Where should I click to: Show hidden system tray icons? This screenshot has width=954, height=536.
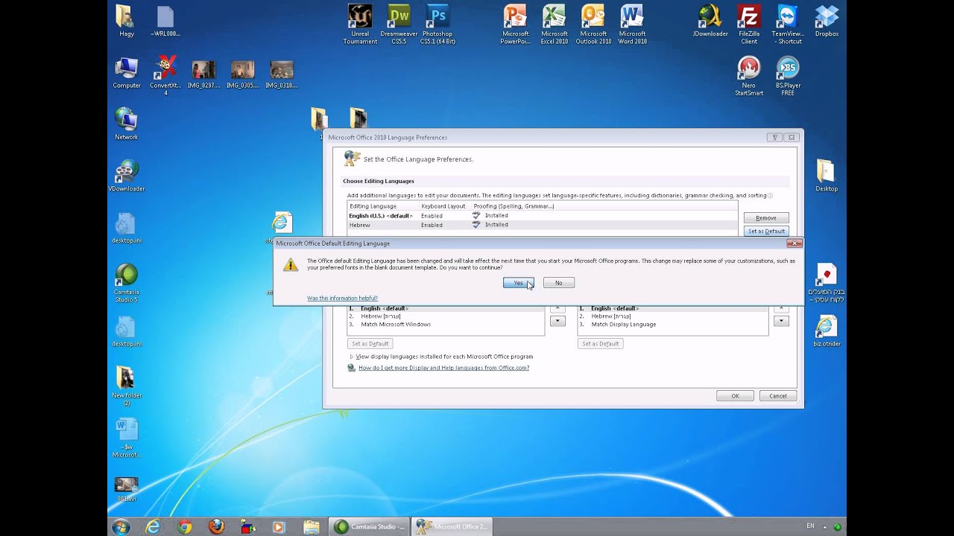[x=825, y=527]
